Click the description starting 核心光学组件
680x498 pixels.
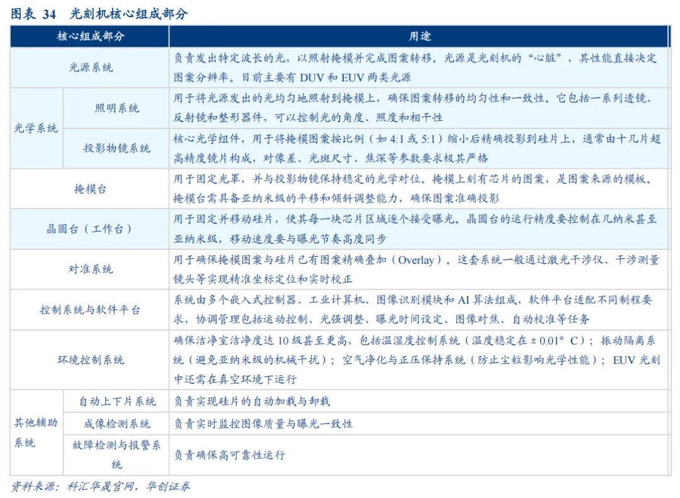tap(419, 149)
